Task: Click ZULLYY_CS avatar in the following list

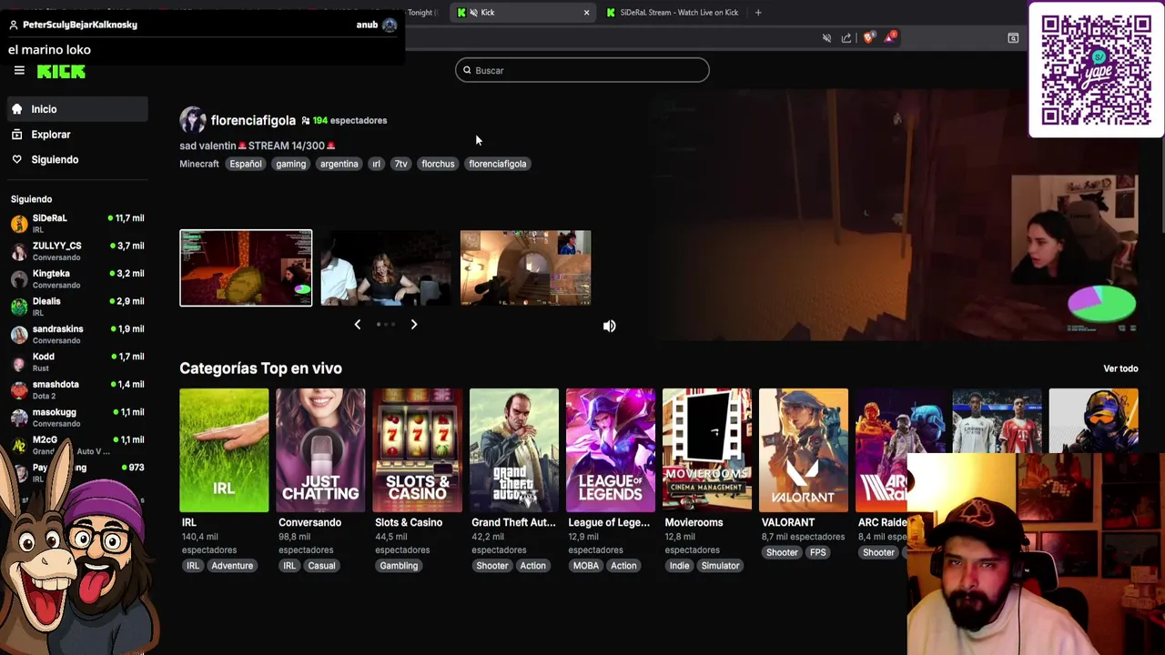Action: click(x=19, y=251)
